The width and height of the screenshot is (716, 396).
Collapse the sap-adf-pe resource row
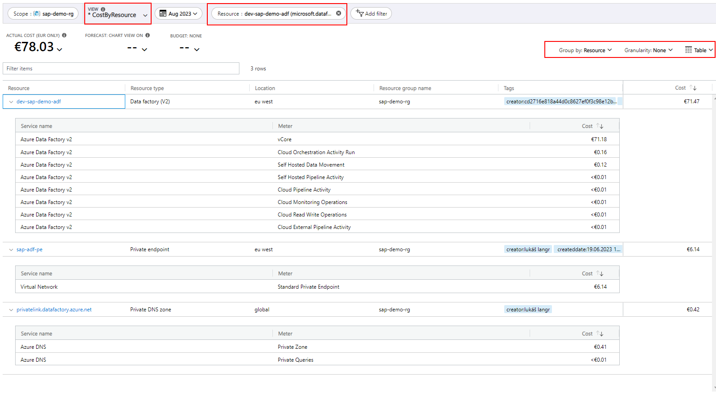pyautogui.click(x=11, y=249)
